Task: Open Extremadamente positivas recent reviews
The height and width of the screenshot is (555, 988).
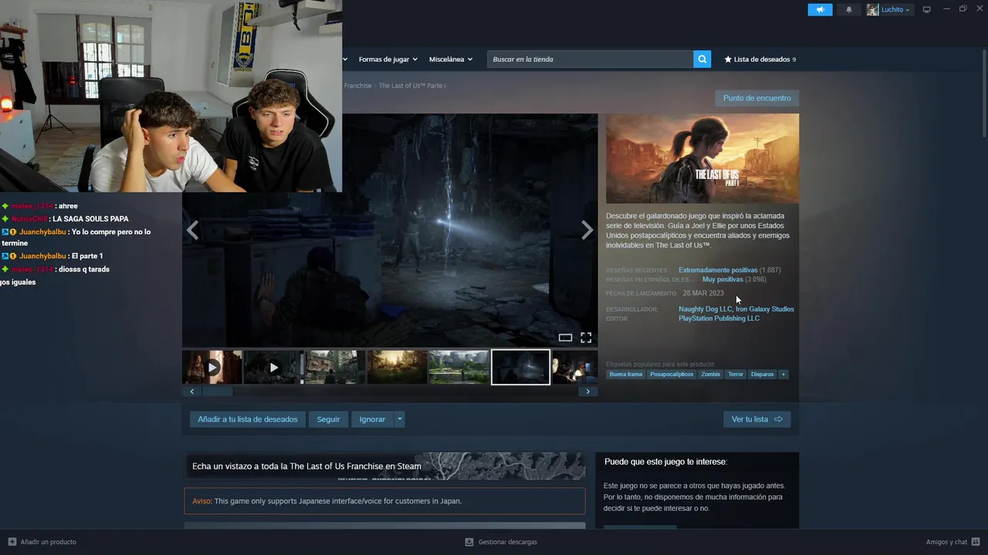Action: (718, 270)
